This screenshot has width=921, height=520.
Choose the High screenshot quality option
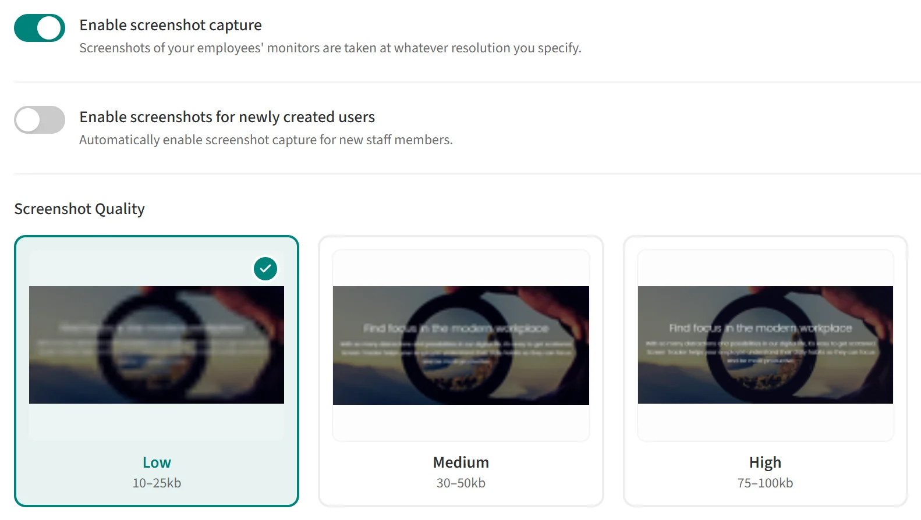(x=765, y=371)
